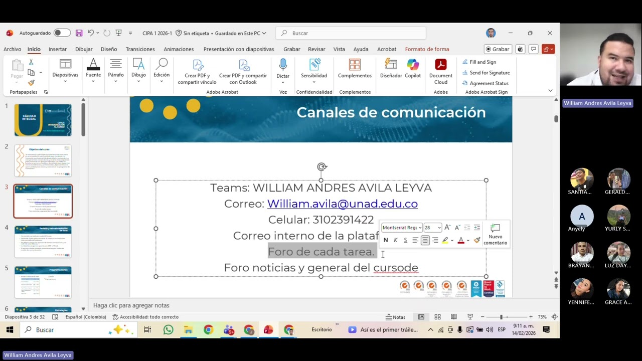This screenshot has width=642, height=361.
Task: Align text left in the mini toolbar
Action: click(x=415, y=240)
